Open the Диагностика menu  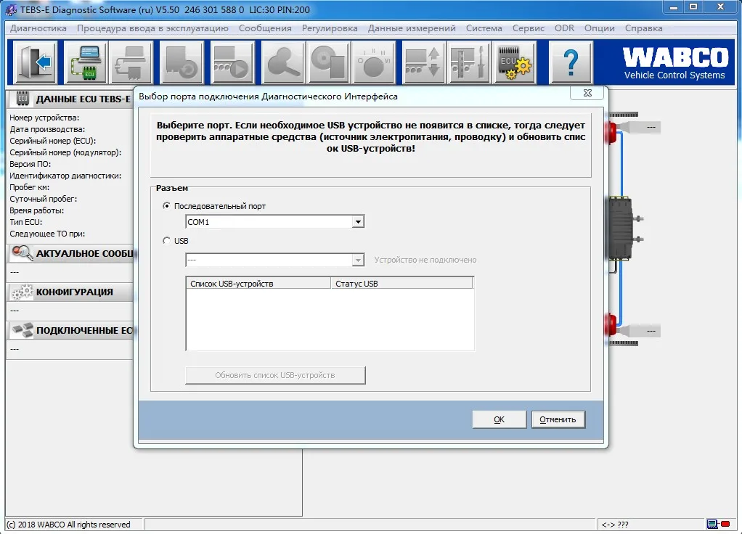(38, 28)
